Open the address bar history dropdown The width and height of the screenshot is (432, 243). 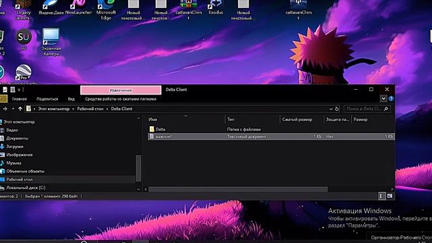(x=331, y=109)
